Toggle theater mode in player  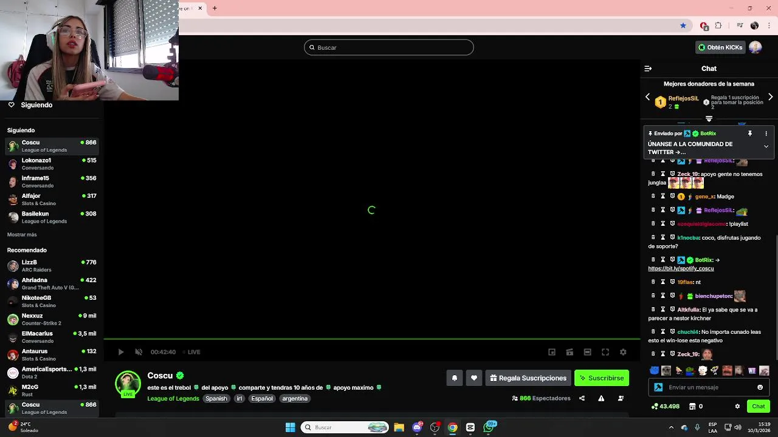tap(587, 352)
